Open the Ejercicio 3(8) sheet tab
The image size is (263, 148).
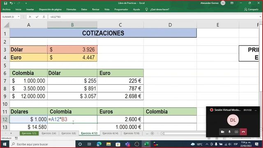click(x=69, y=133)
